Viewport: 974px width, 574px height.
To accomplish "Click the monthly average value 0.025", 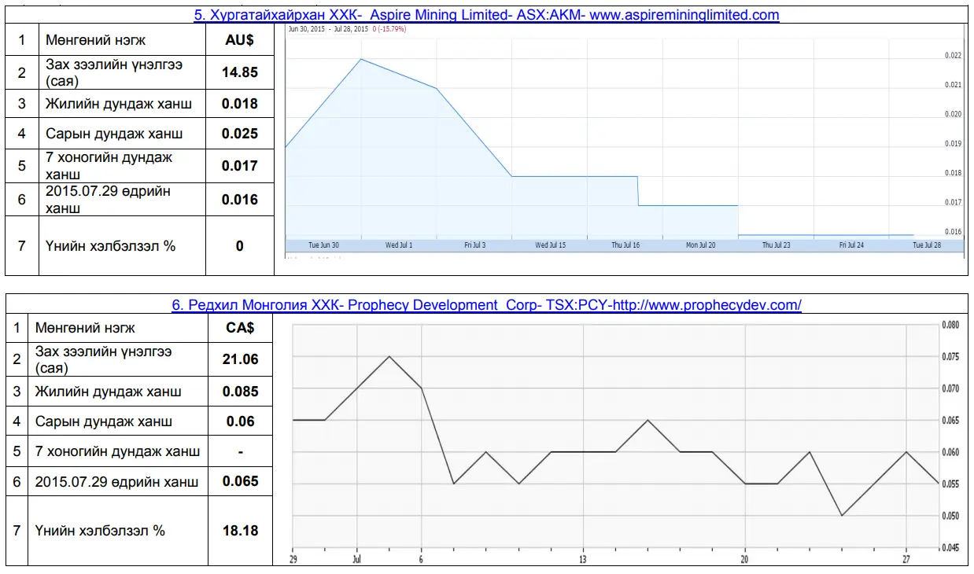I will click(x=239, y=134).
